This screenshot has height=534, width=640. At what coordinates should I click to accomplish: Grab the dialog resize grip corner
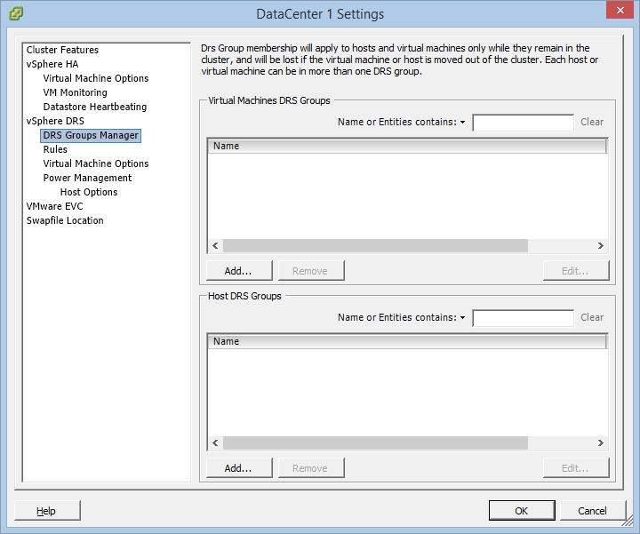point(628,522)
